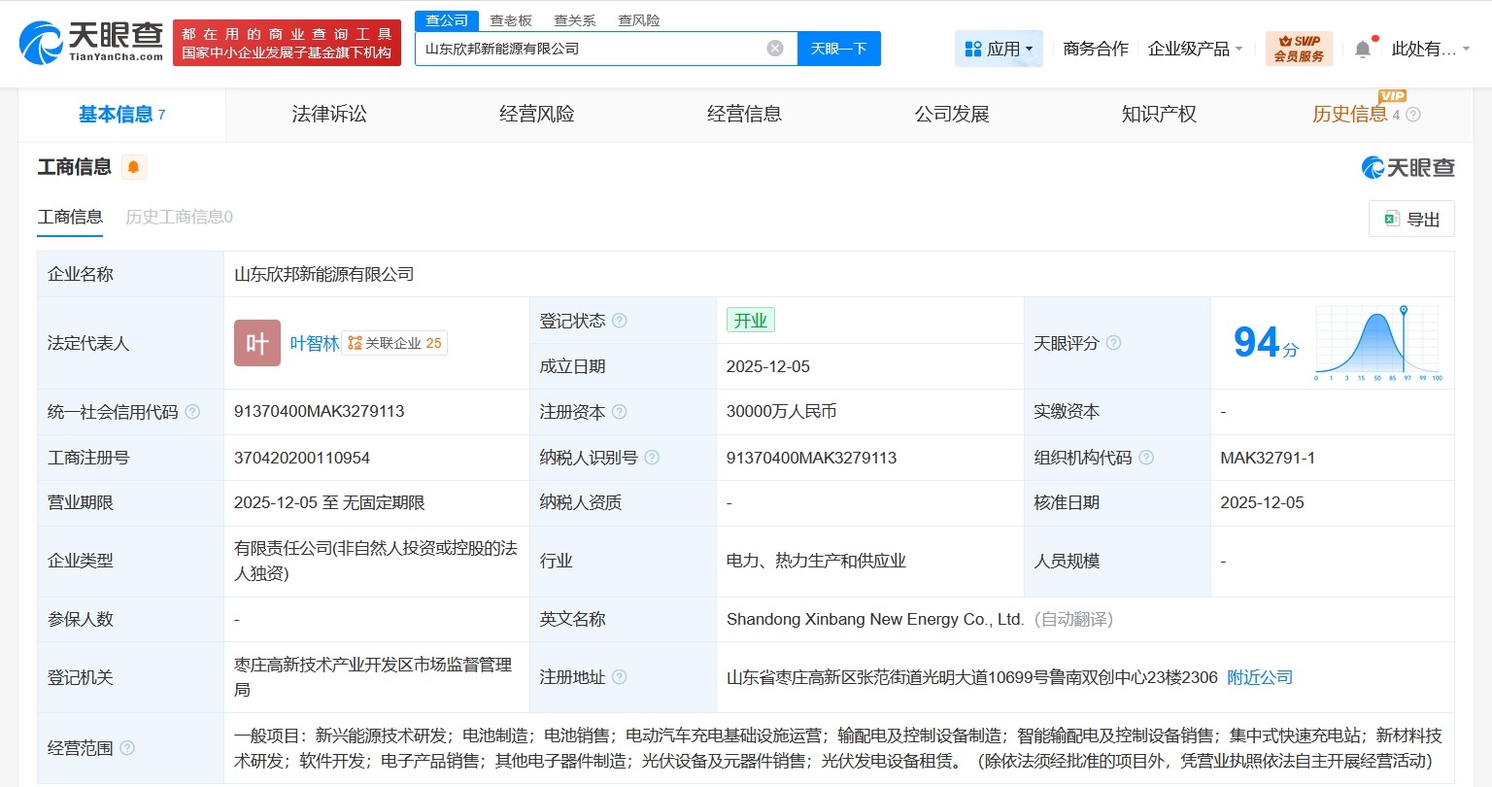This screenshot has height=787, width=1492.
Task: Open the 关联企业 25 link
Action: [394, 343]
